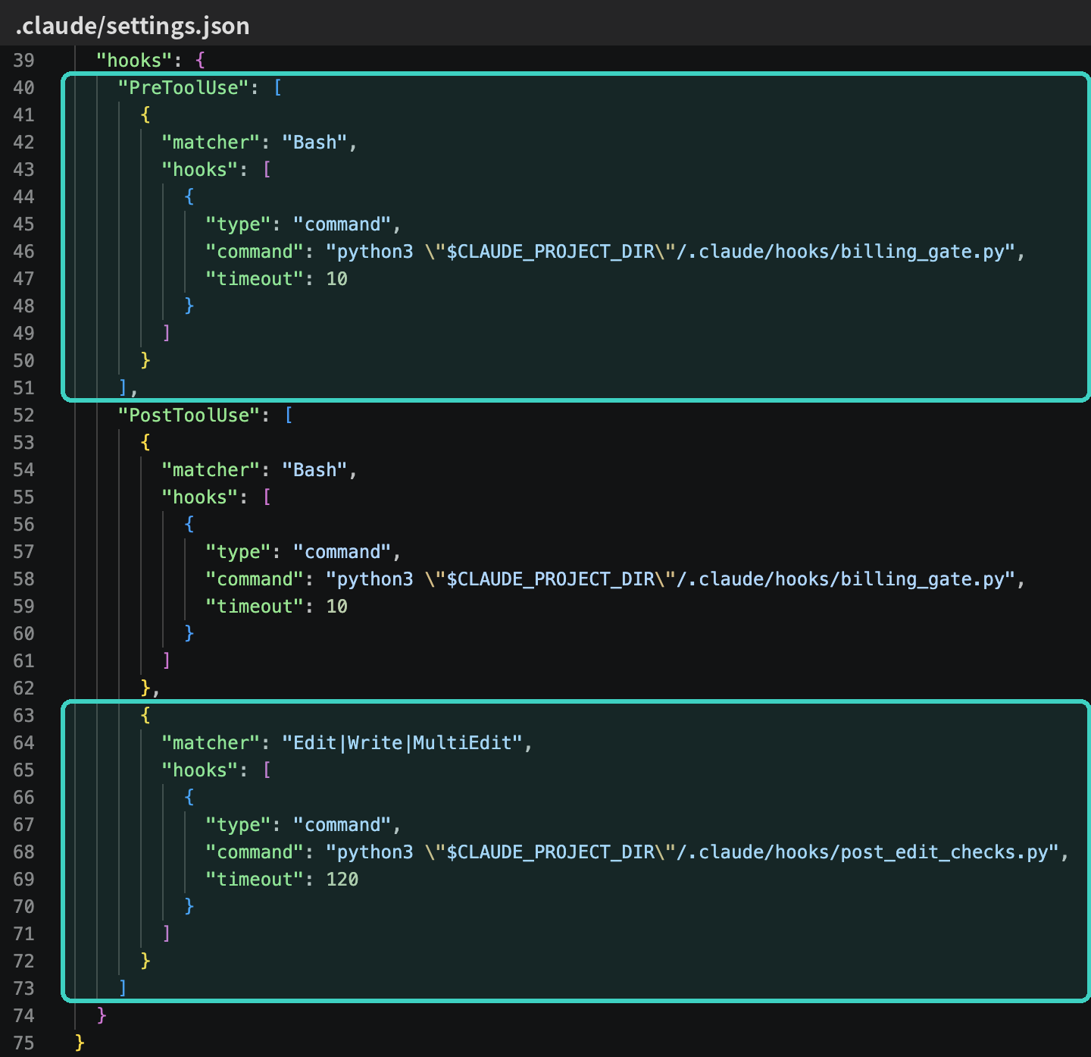
Task: Click "Bash" value on line 42
Action: pyautogui.click(x=314, y=143)
